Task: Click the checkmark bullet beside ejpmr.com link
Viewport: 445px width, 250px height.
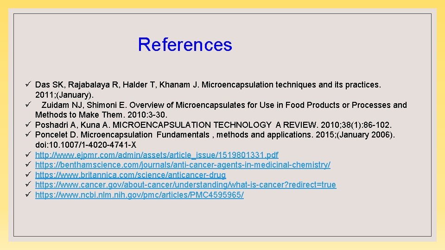Action: 28,155
